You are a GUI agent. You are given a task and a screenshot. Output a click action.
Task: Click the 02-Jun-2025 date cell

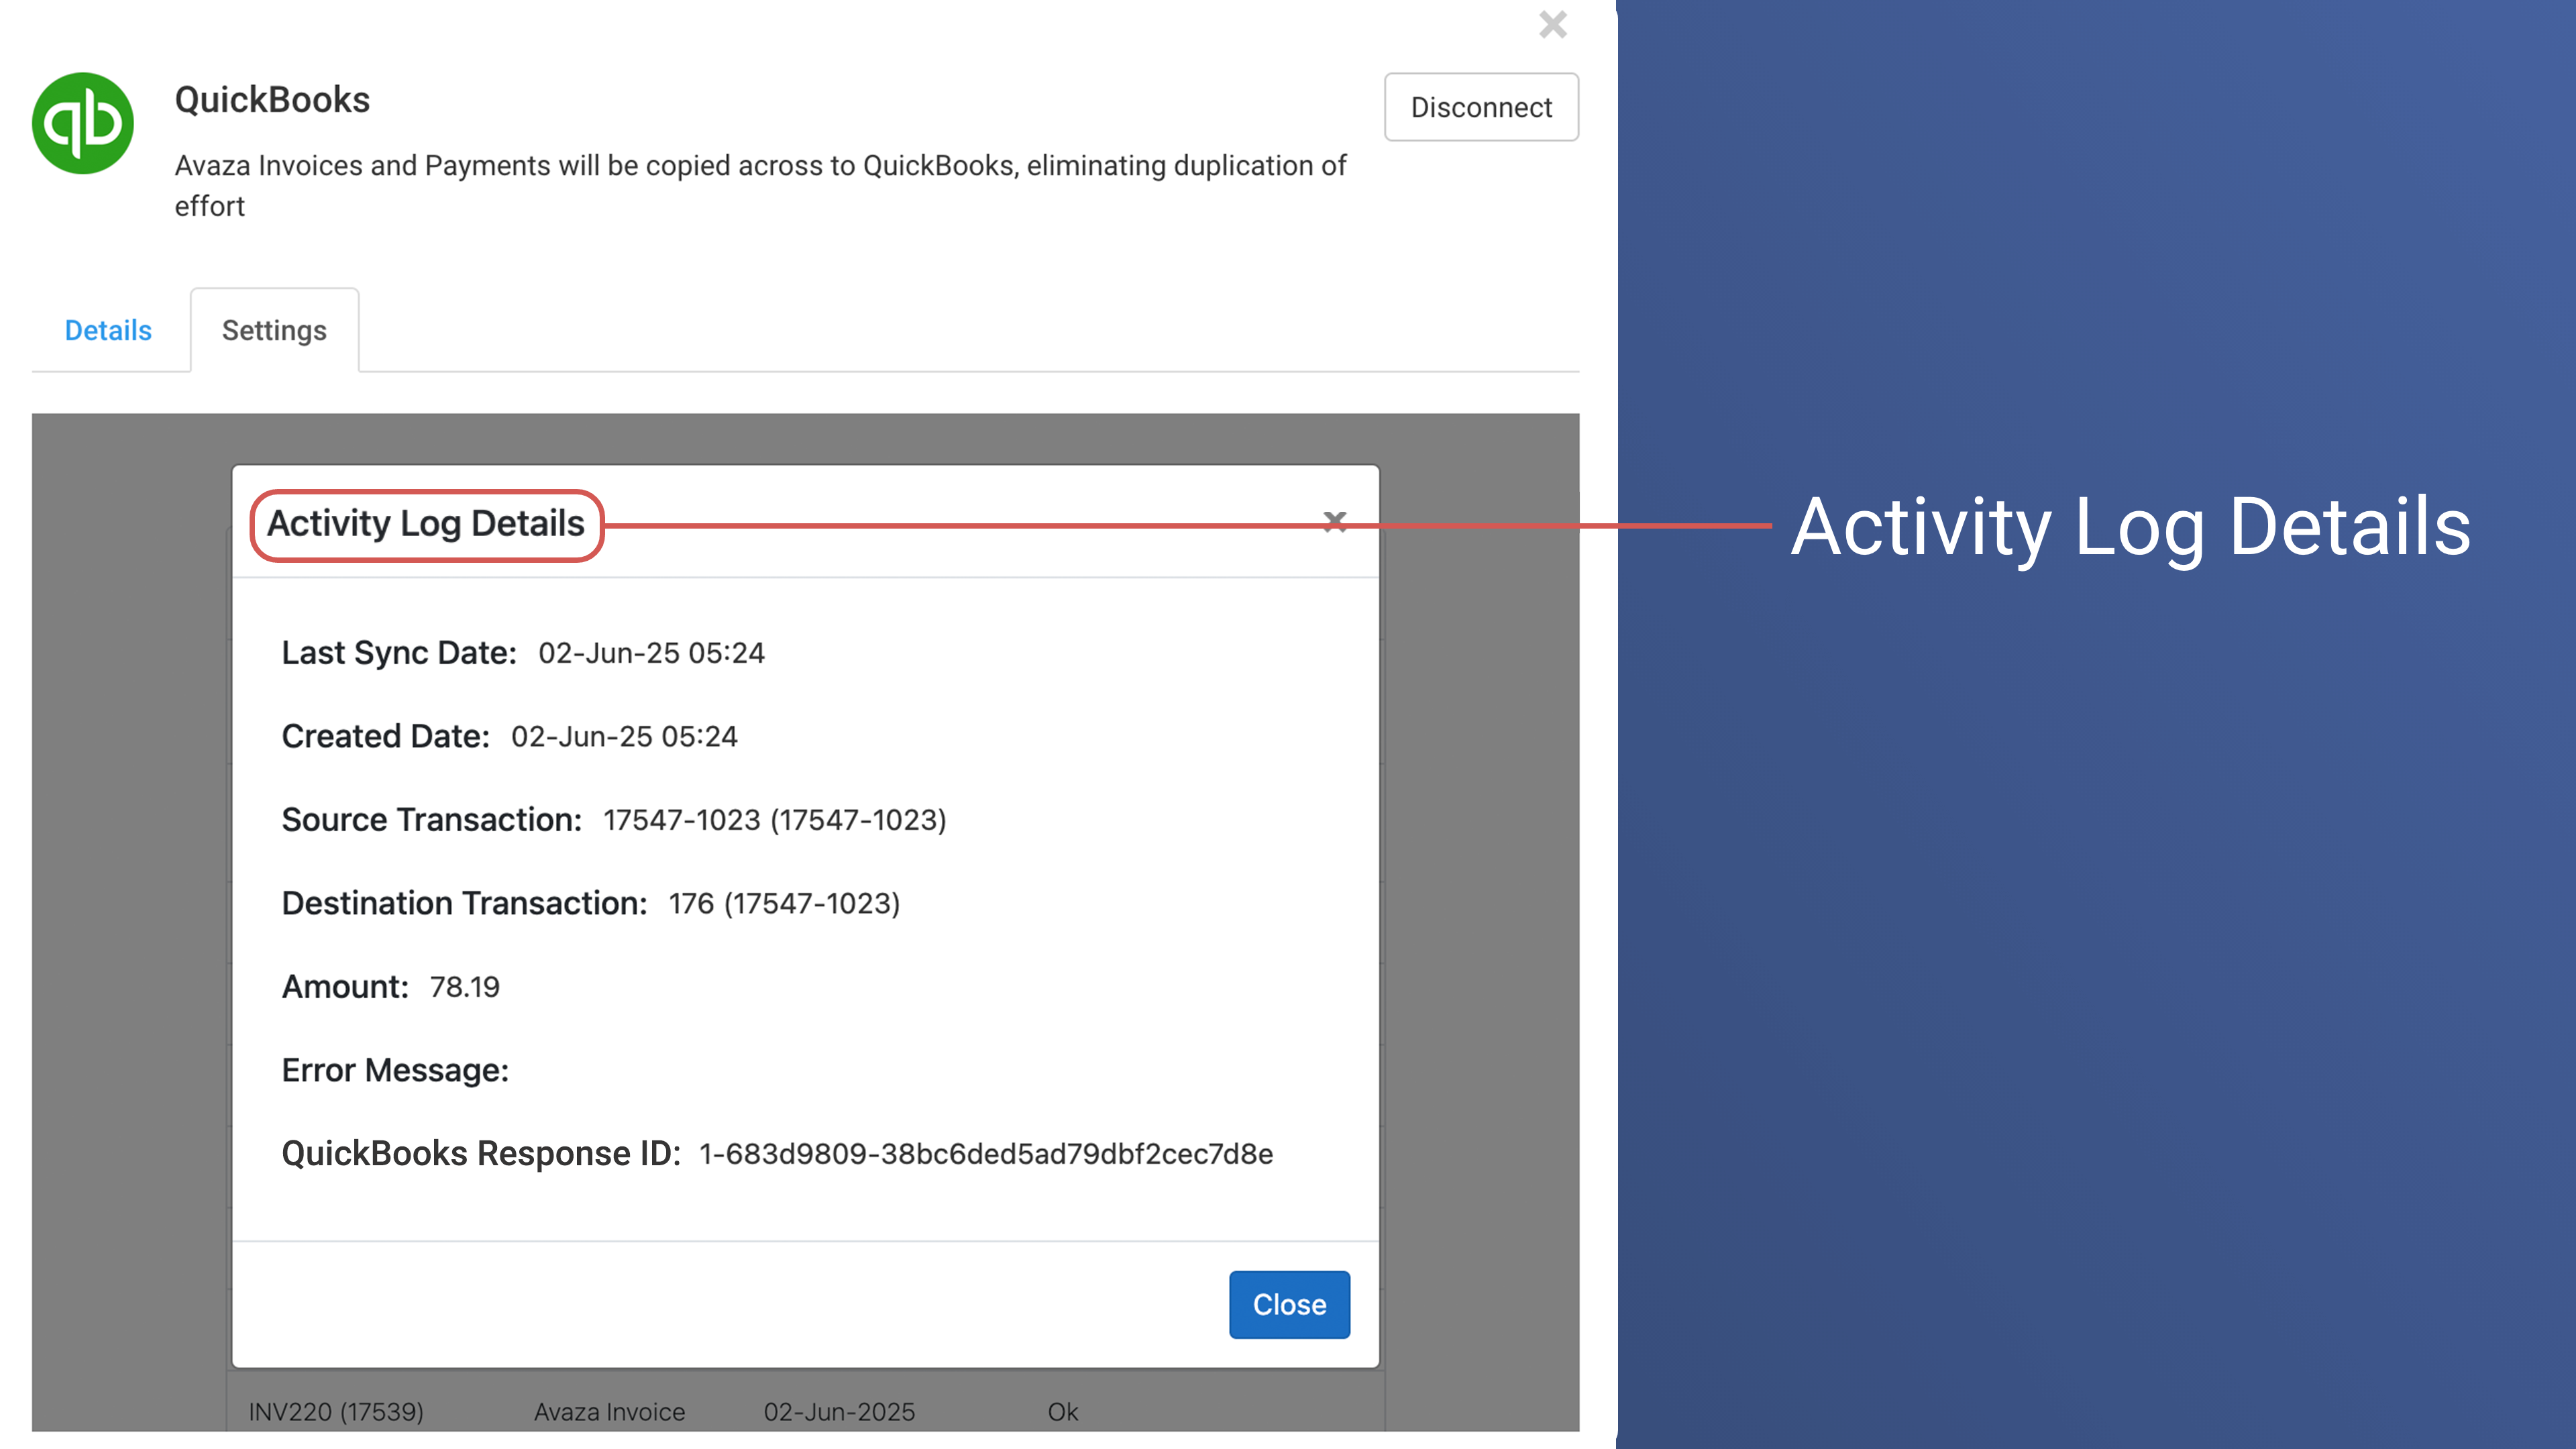839,1411
